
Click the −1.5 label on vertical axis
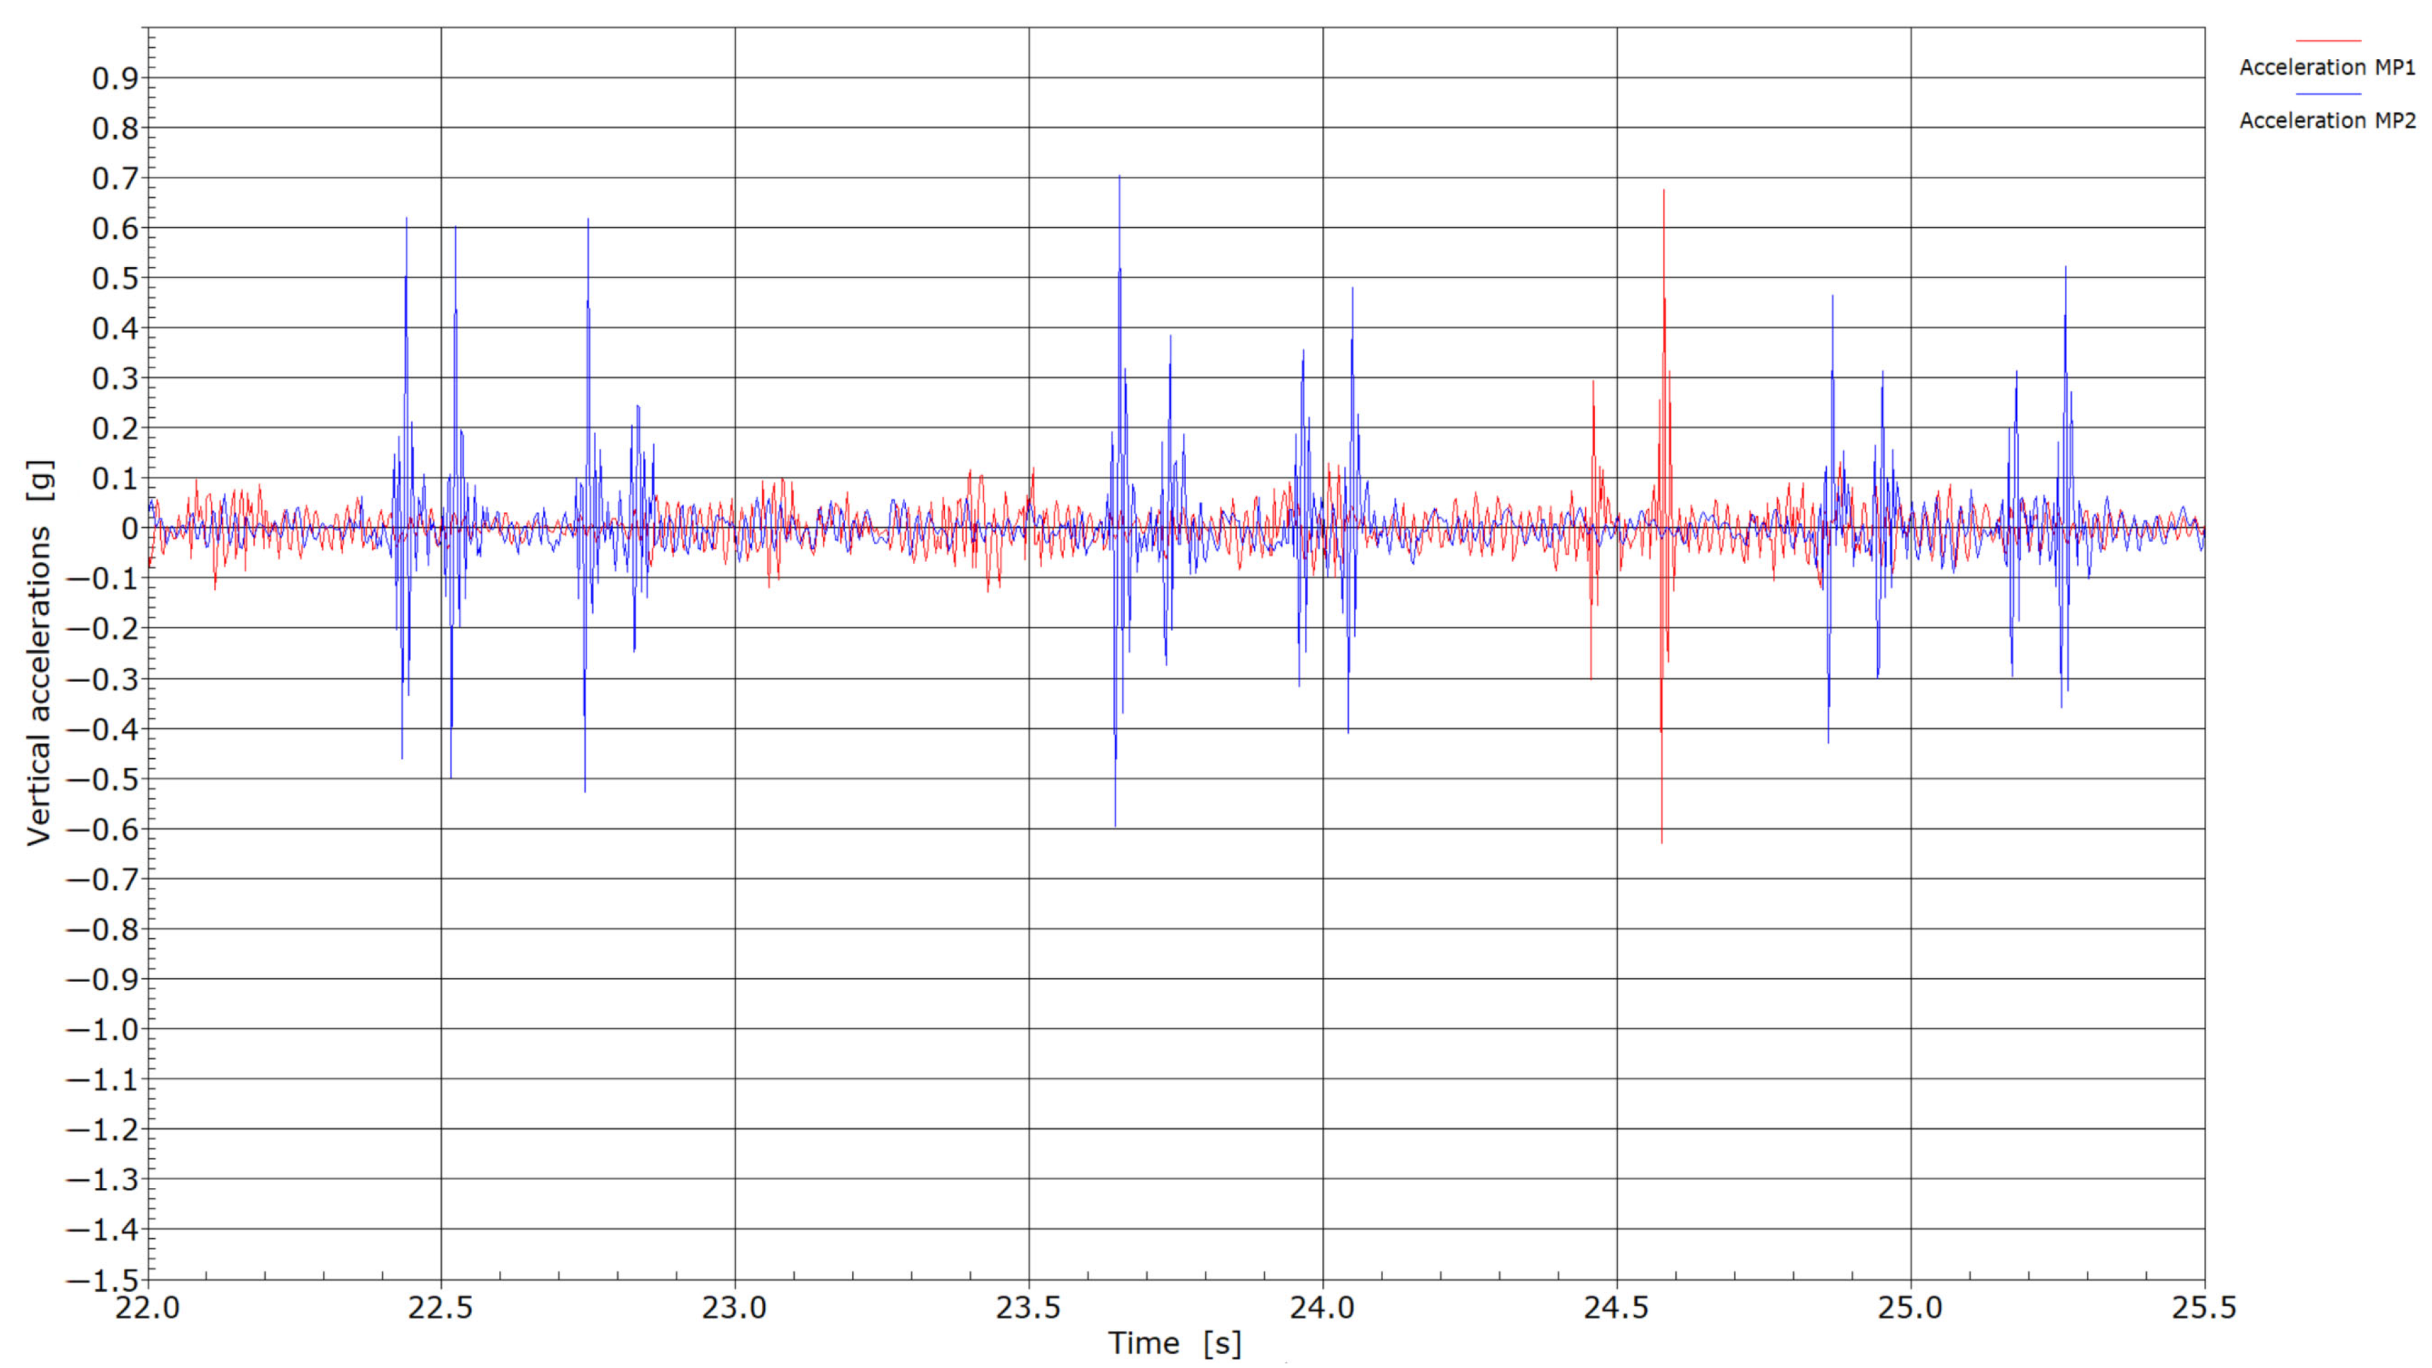coord(102,1280)
